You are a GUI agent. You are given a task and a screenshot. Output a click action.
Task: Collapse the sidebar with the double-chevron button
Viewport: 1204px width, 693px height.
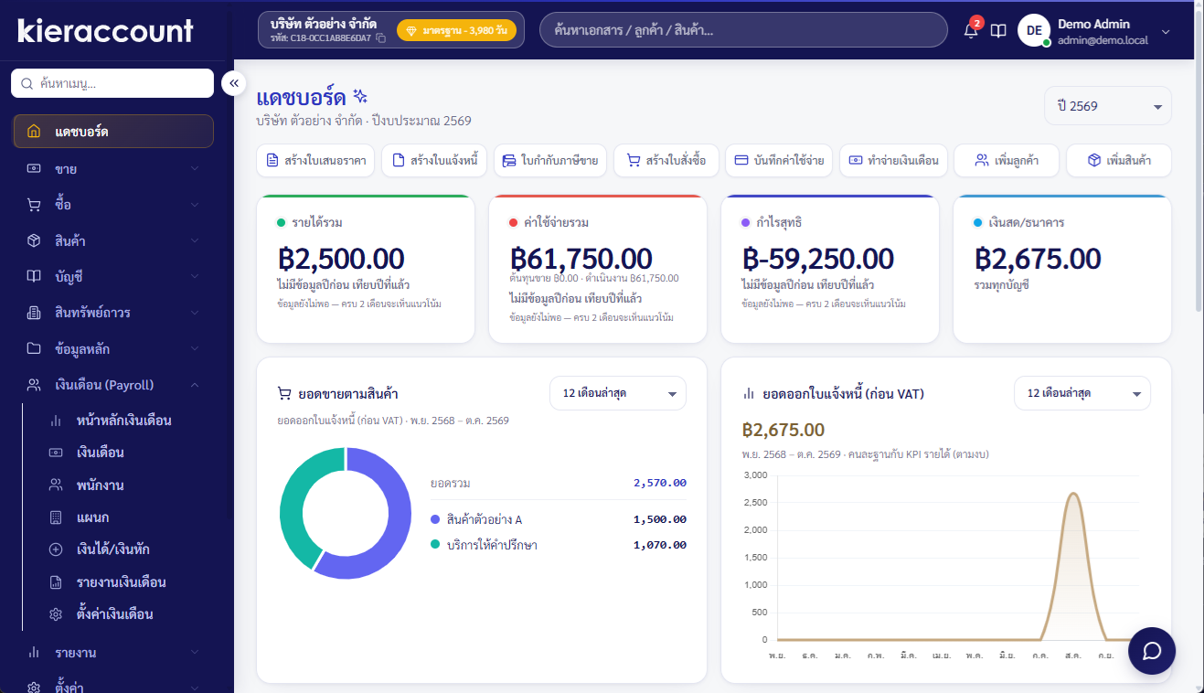pyautogui.click(x=234, y=83)
